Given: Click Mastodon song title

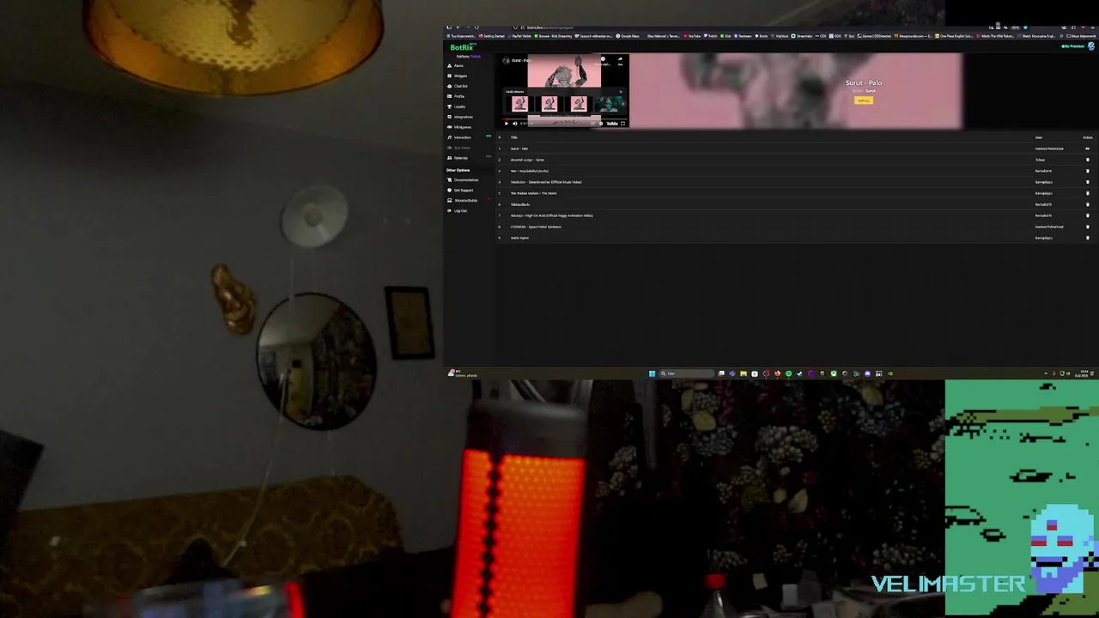Looking at the screenshot, I should tap(546, 182).
